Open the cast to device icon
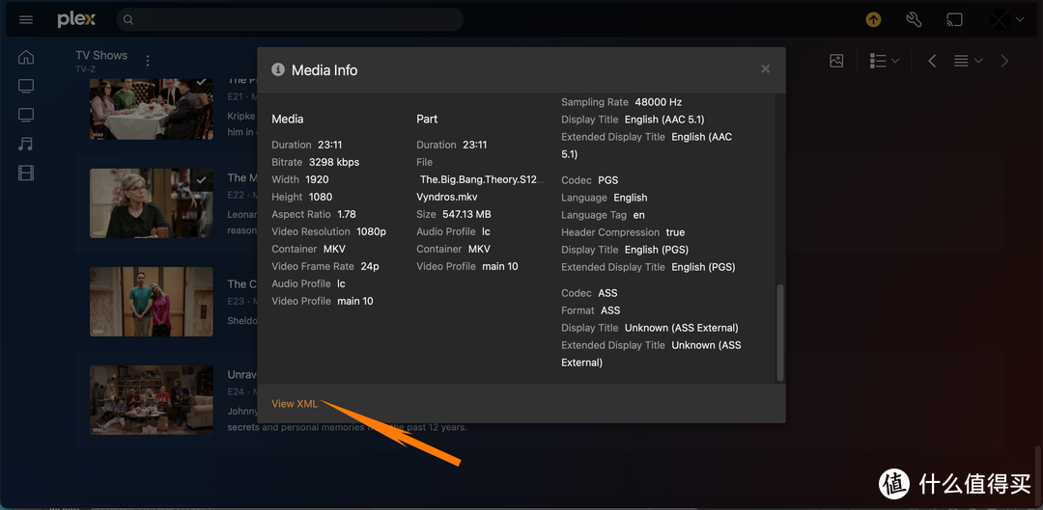Screen dimensions: 1043x510 [x=954, y=20]
